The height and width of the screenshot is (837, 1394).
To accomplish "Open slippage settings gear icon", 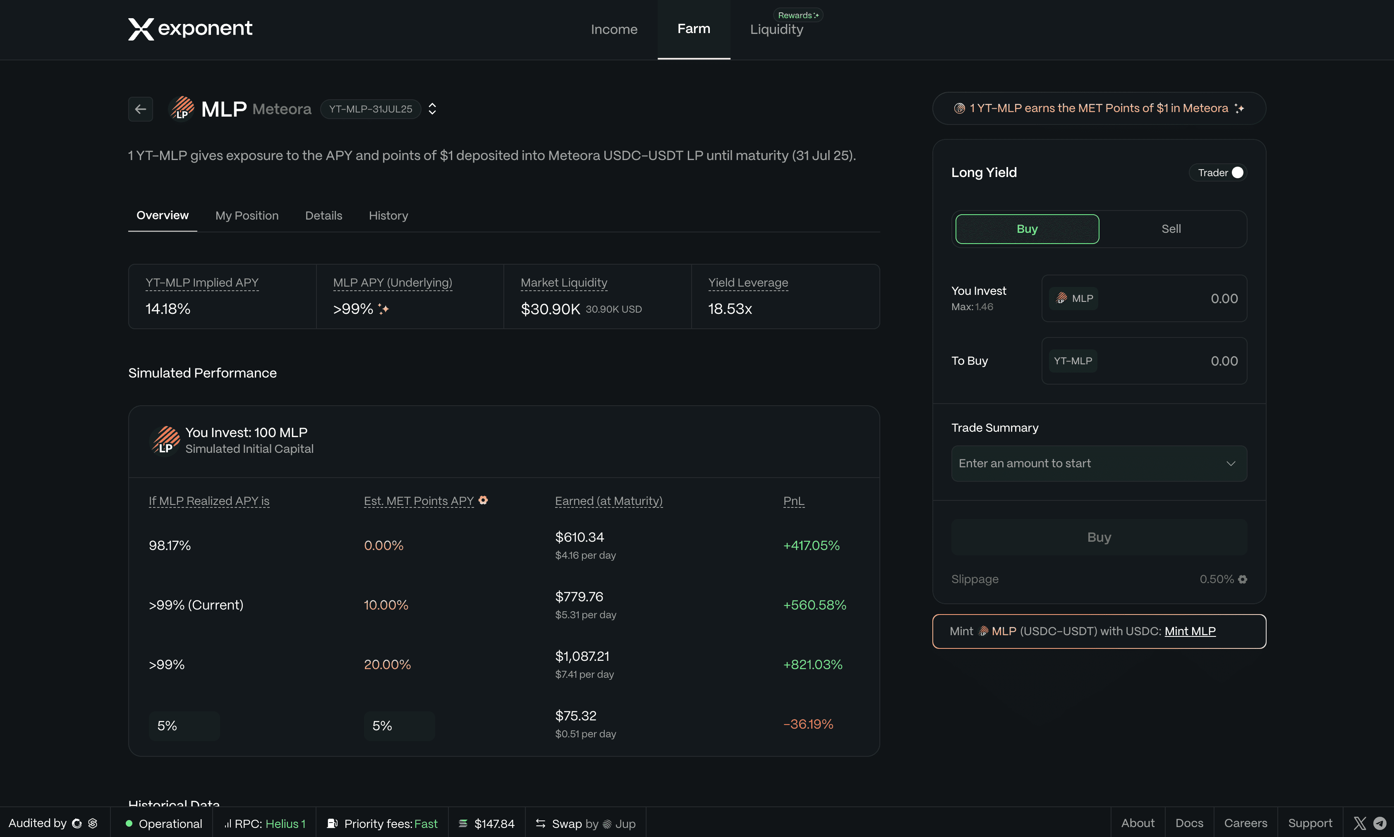I will [1243, 579].
